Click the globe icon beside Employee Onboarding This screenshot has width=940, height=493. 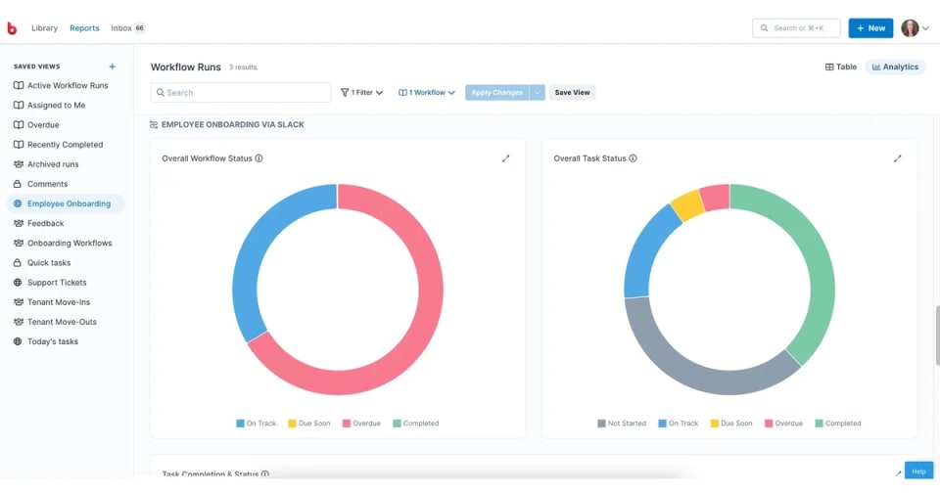click(x=18, y=203)
